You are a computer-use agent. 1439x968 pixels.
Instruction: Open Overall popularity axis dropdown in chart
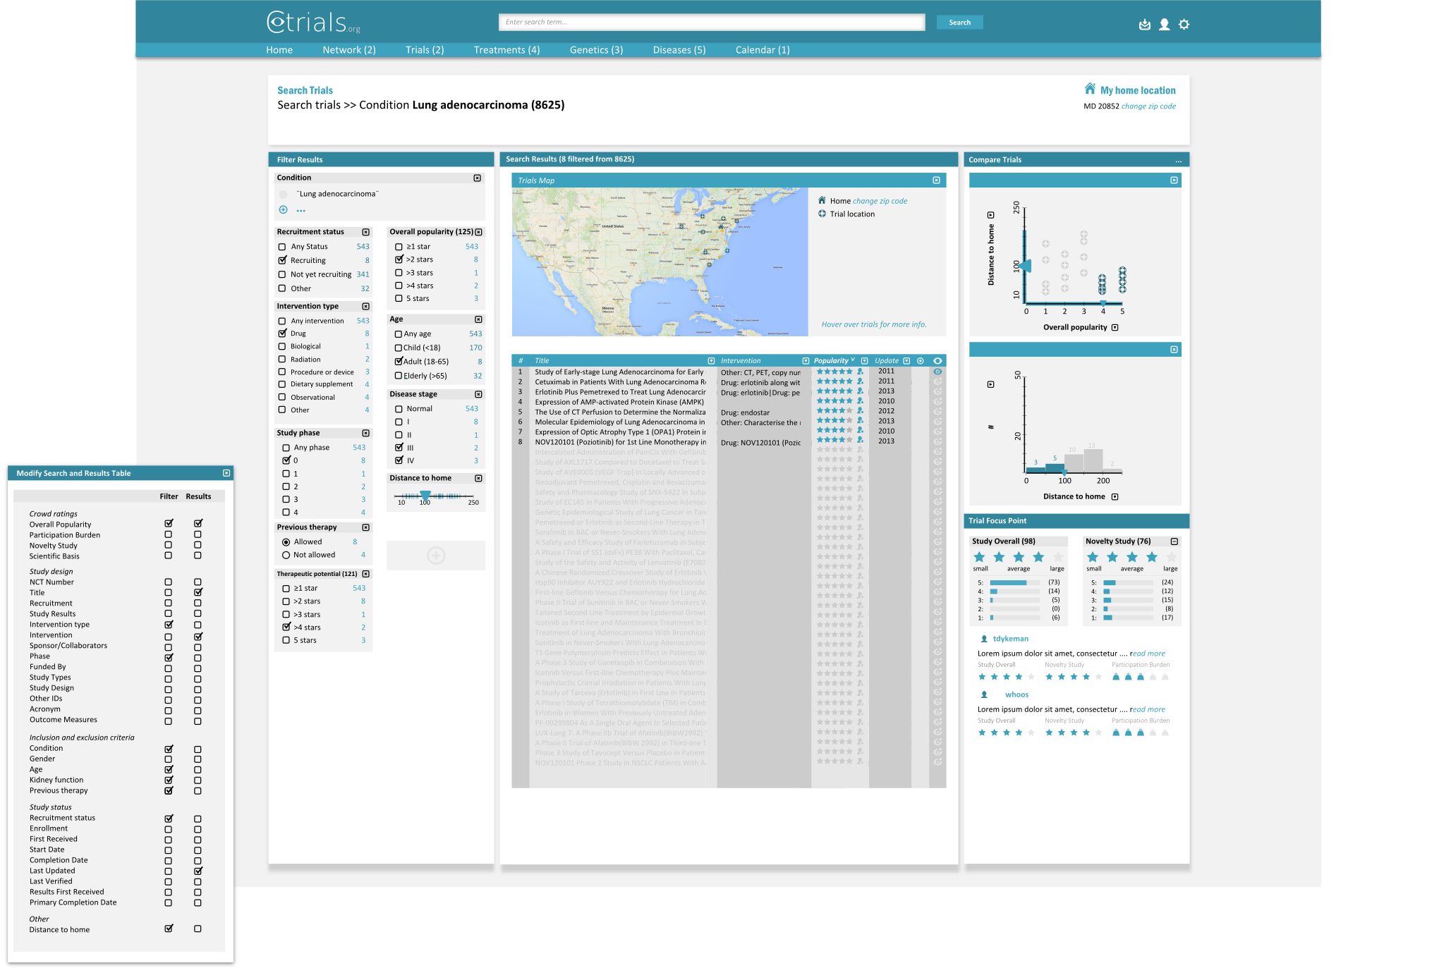click(1115, 327)
